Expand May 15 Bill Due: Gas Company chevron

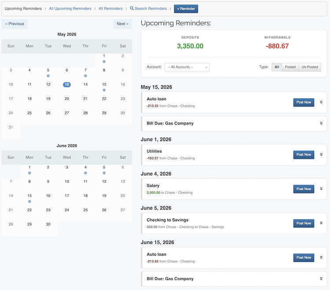(x=321, y=123)
